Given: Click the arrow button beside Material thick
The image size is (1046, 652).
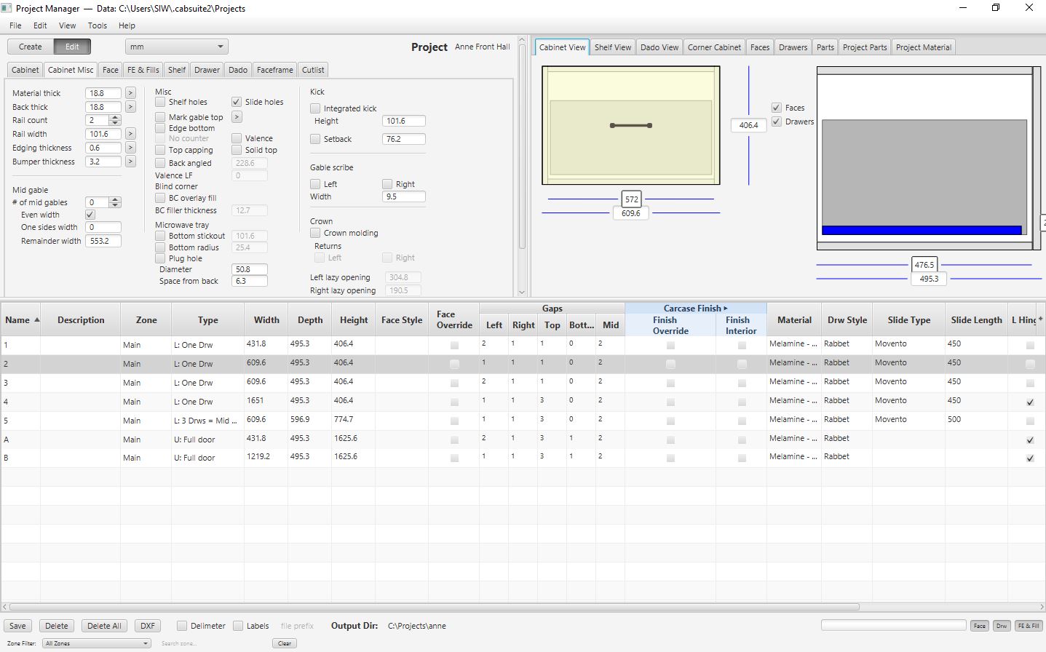Looking at the screenshot, I should [x=130, y=93].
